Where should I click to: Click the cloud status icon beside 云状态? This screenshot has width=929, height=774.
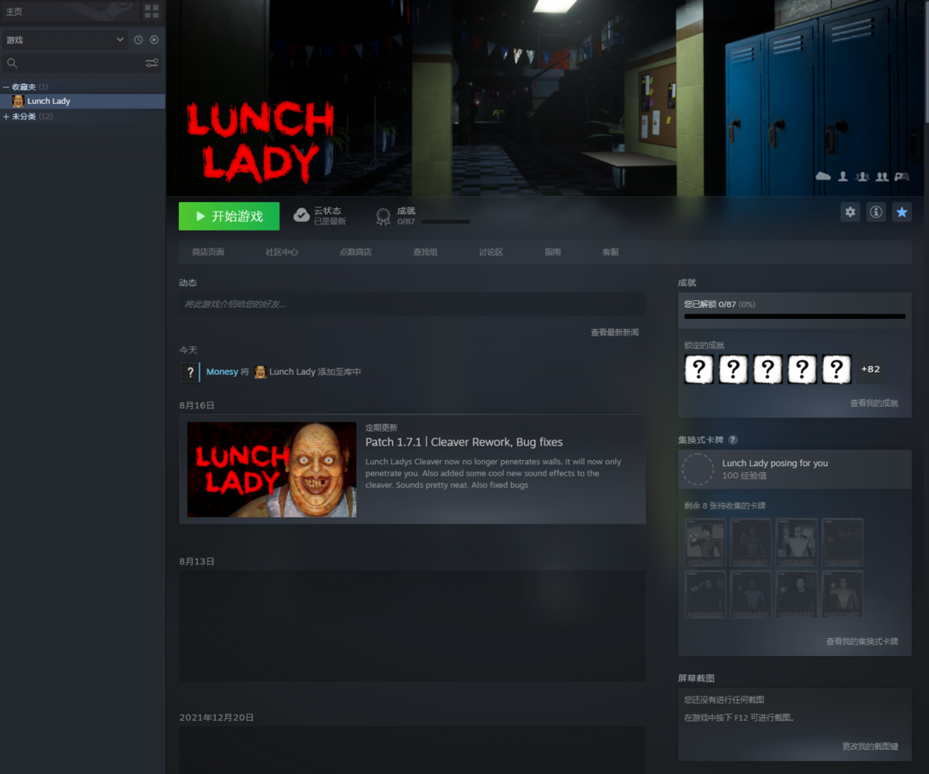click(301, 216)
